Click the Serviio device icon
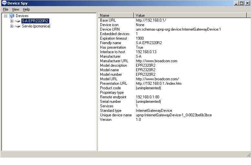This screenshot has width=251, height=165. coord(18,26)
